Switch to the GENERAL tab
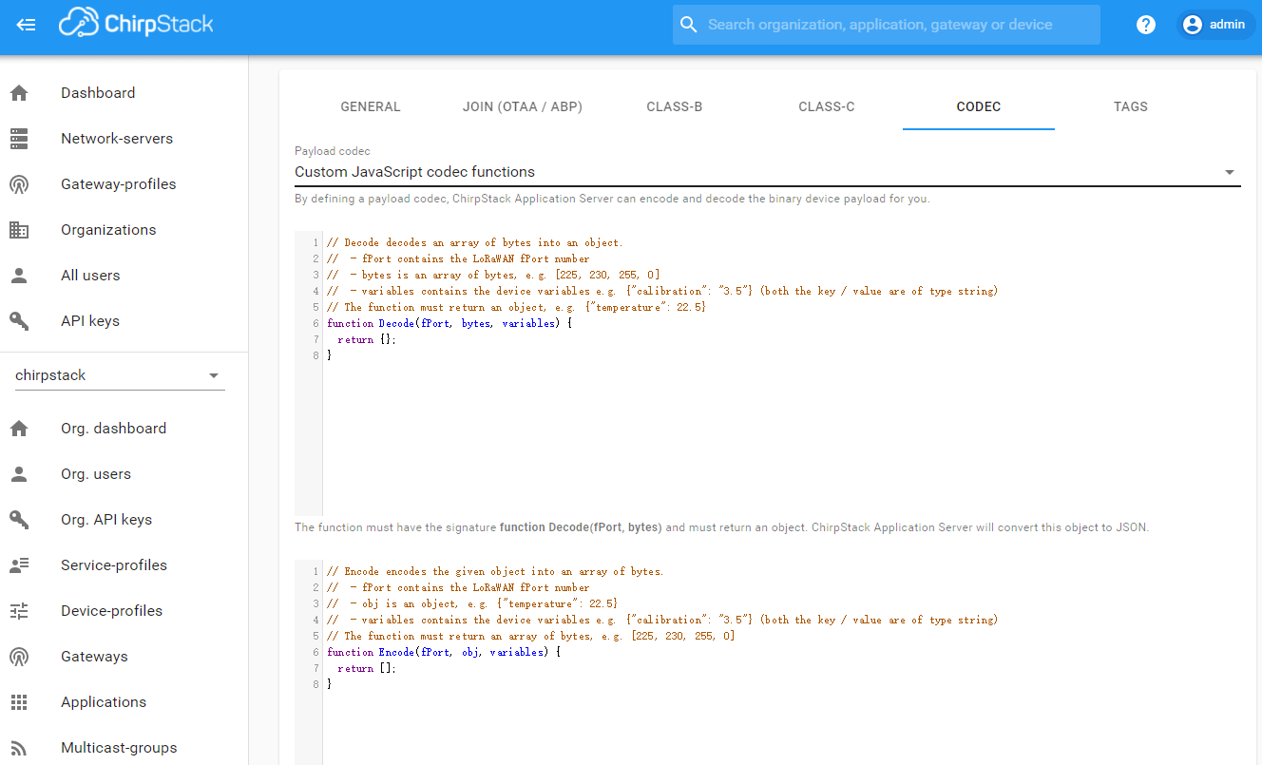 371,106
